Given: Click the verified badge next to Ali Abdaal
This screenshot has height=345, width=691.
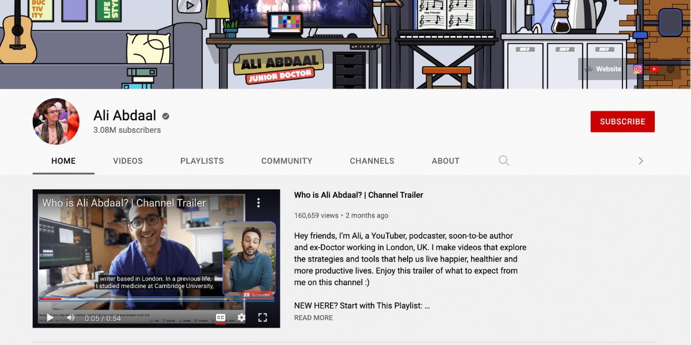Looking at the screenshot, I should coord(166,116).
